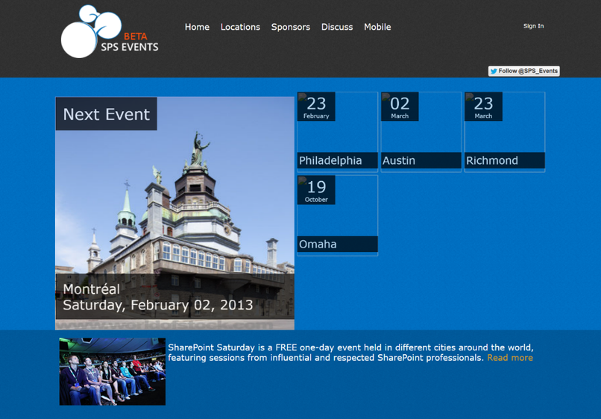Click the SharePoint Saturday description text
This screenshot has width=601, height=419.
click(350, 353)
